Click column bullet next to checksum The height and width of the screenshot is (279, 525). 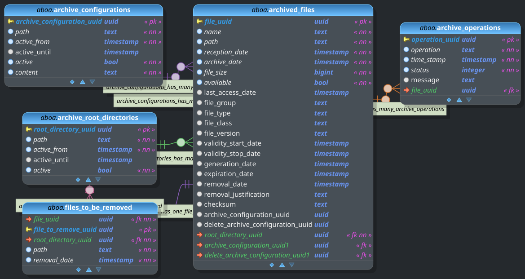click(199, 204)
